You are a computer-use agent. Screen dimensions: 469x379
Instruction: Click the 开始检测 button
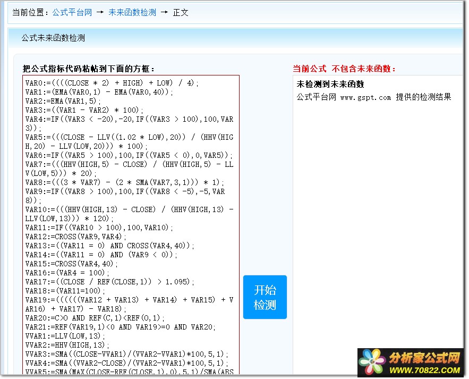265,297
